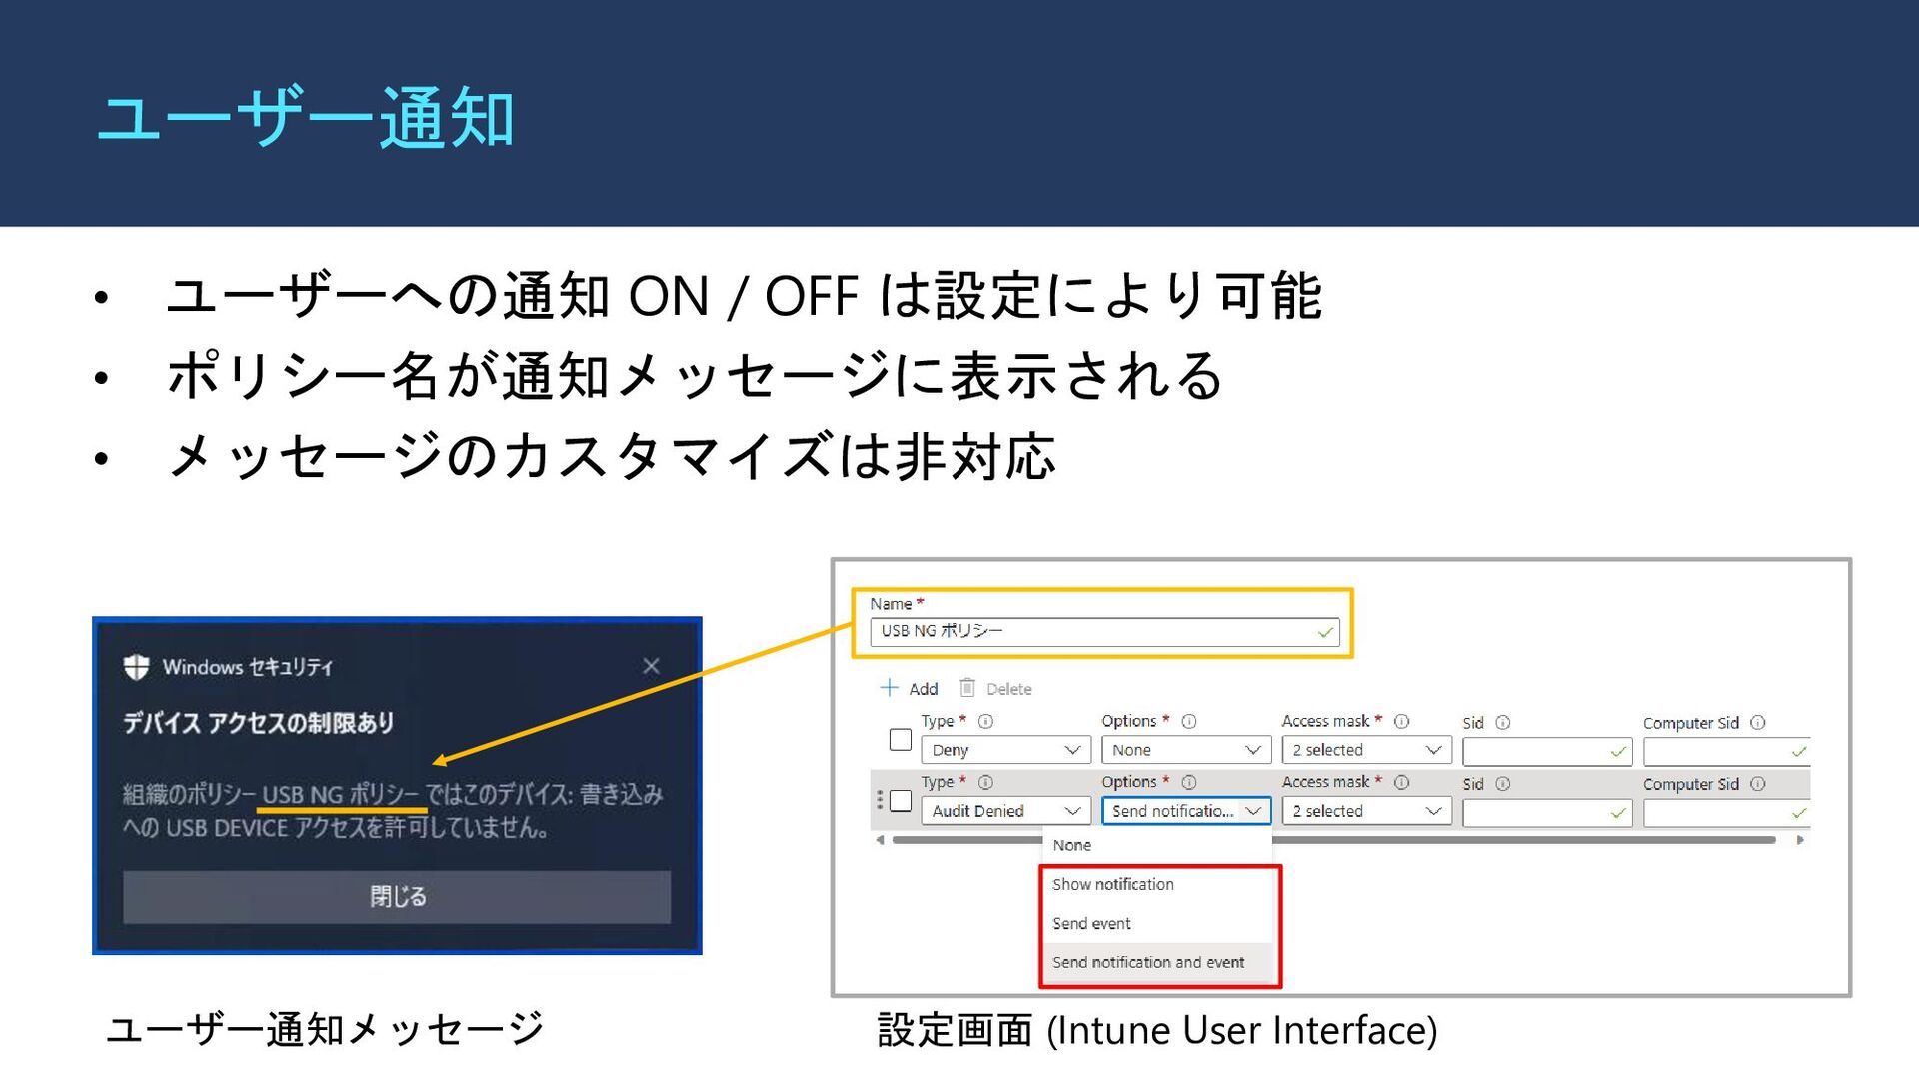Open the Access mask dropdown in Audit Denied row
This screenshot has height=1079, width=1919.
tap(1367, 811)
